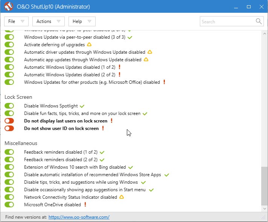This screenshot has width=268, height=222.
Task: Click the scrollbar up arrow
Action: (x=265, y=33)
